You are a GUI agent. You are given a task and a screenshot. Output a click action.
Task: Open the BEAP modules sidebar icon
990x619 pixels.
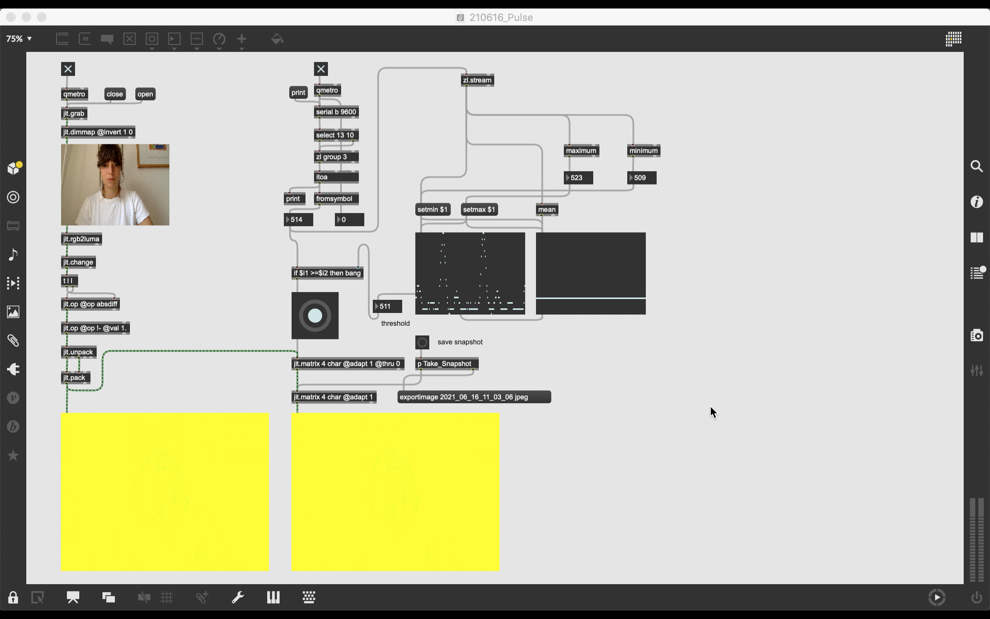point(13,427)
